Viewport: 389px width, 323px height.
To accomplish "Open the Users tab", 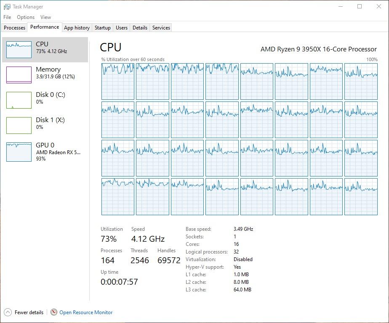I will [x=122, y=28].
